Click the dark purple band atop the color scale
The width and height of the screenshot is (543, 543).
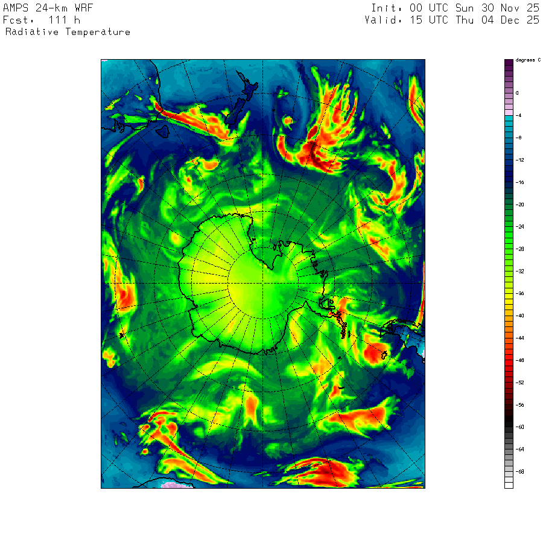(x=509, y=62)
